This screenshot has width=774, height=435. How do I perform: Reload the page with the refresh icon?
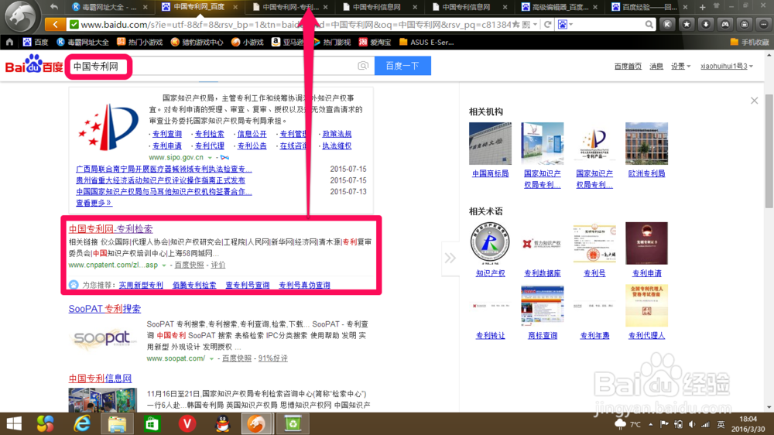coord(547,24)
